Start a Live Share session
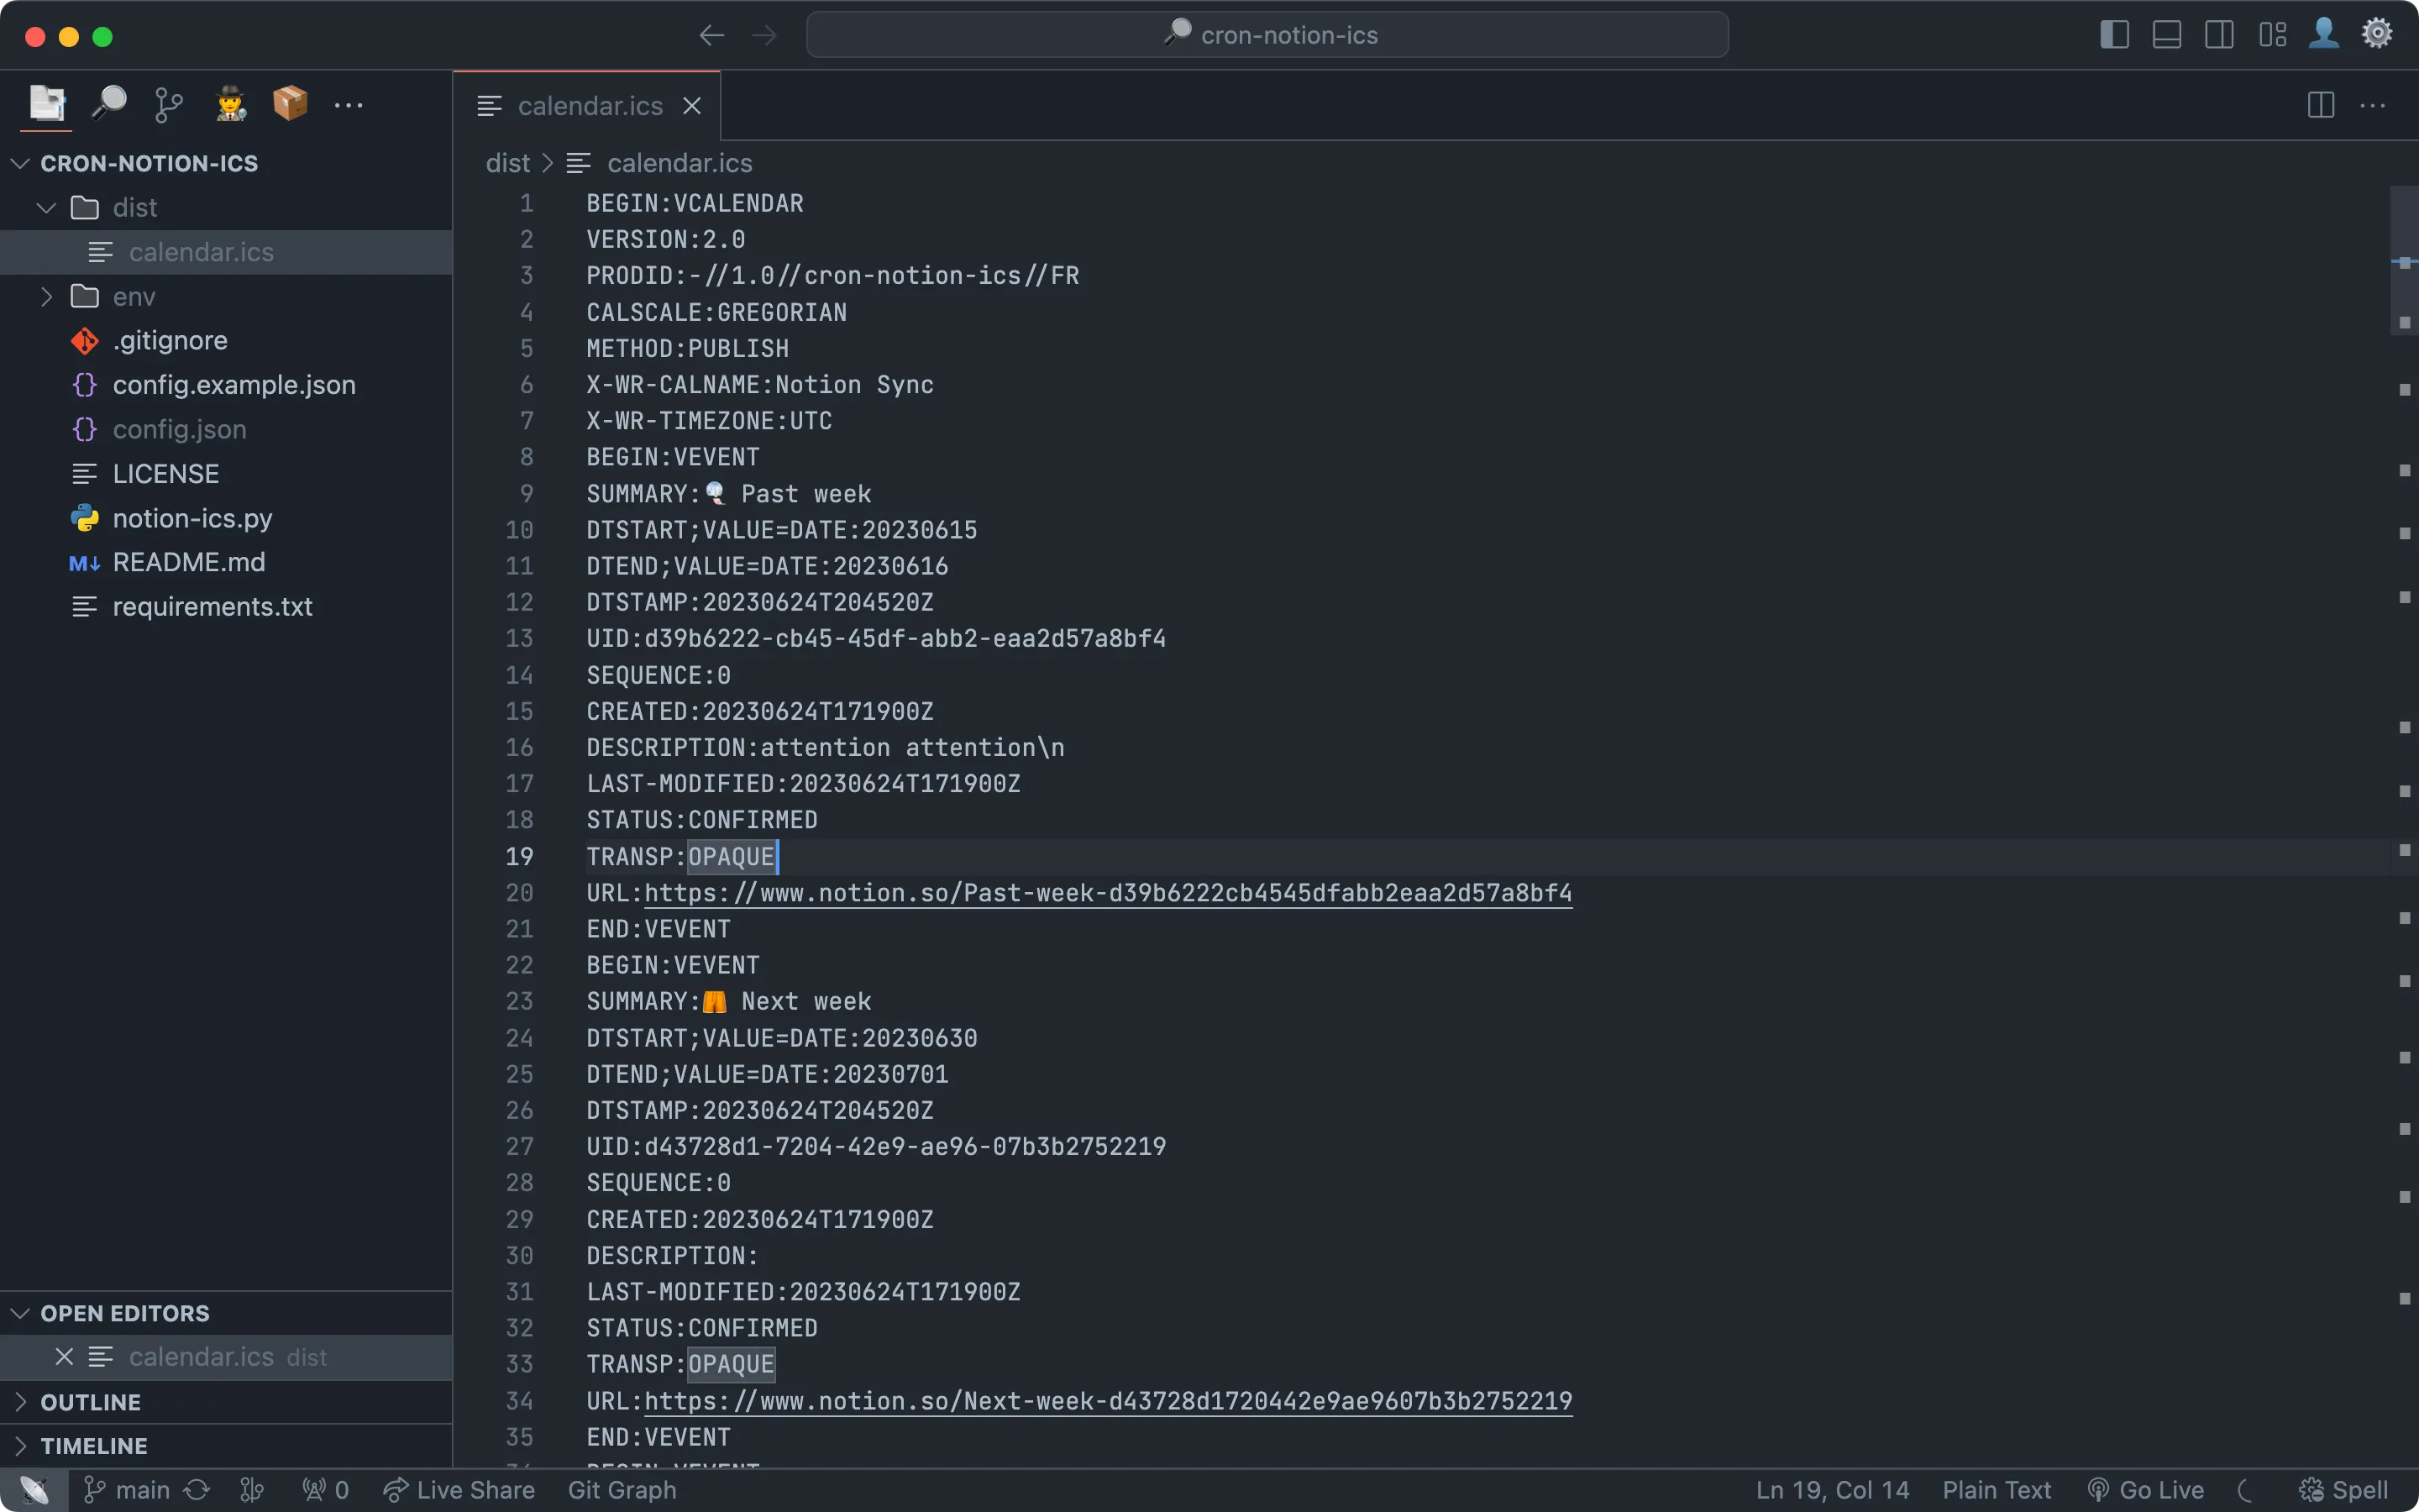The height and width of the screenshot is (1512, 2419). pos(459,1490)
